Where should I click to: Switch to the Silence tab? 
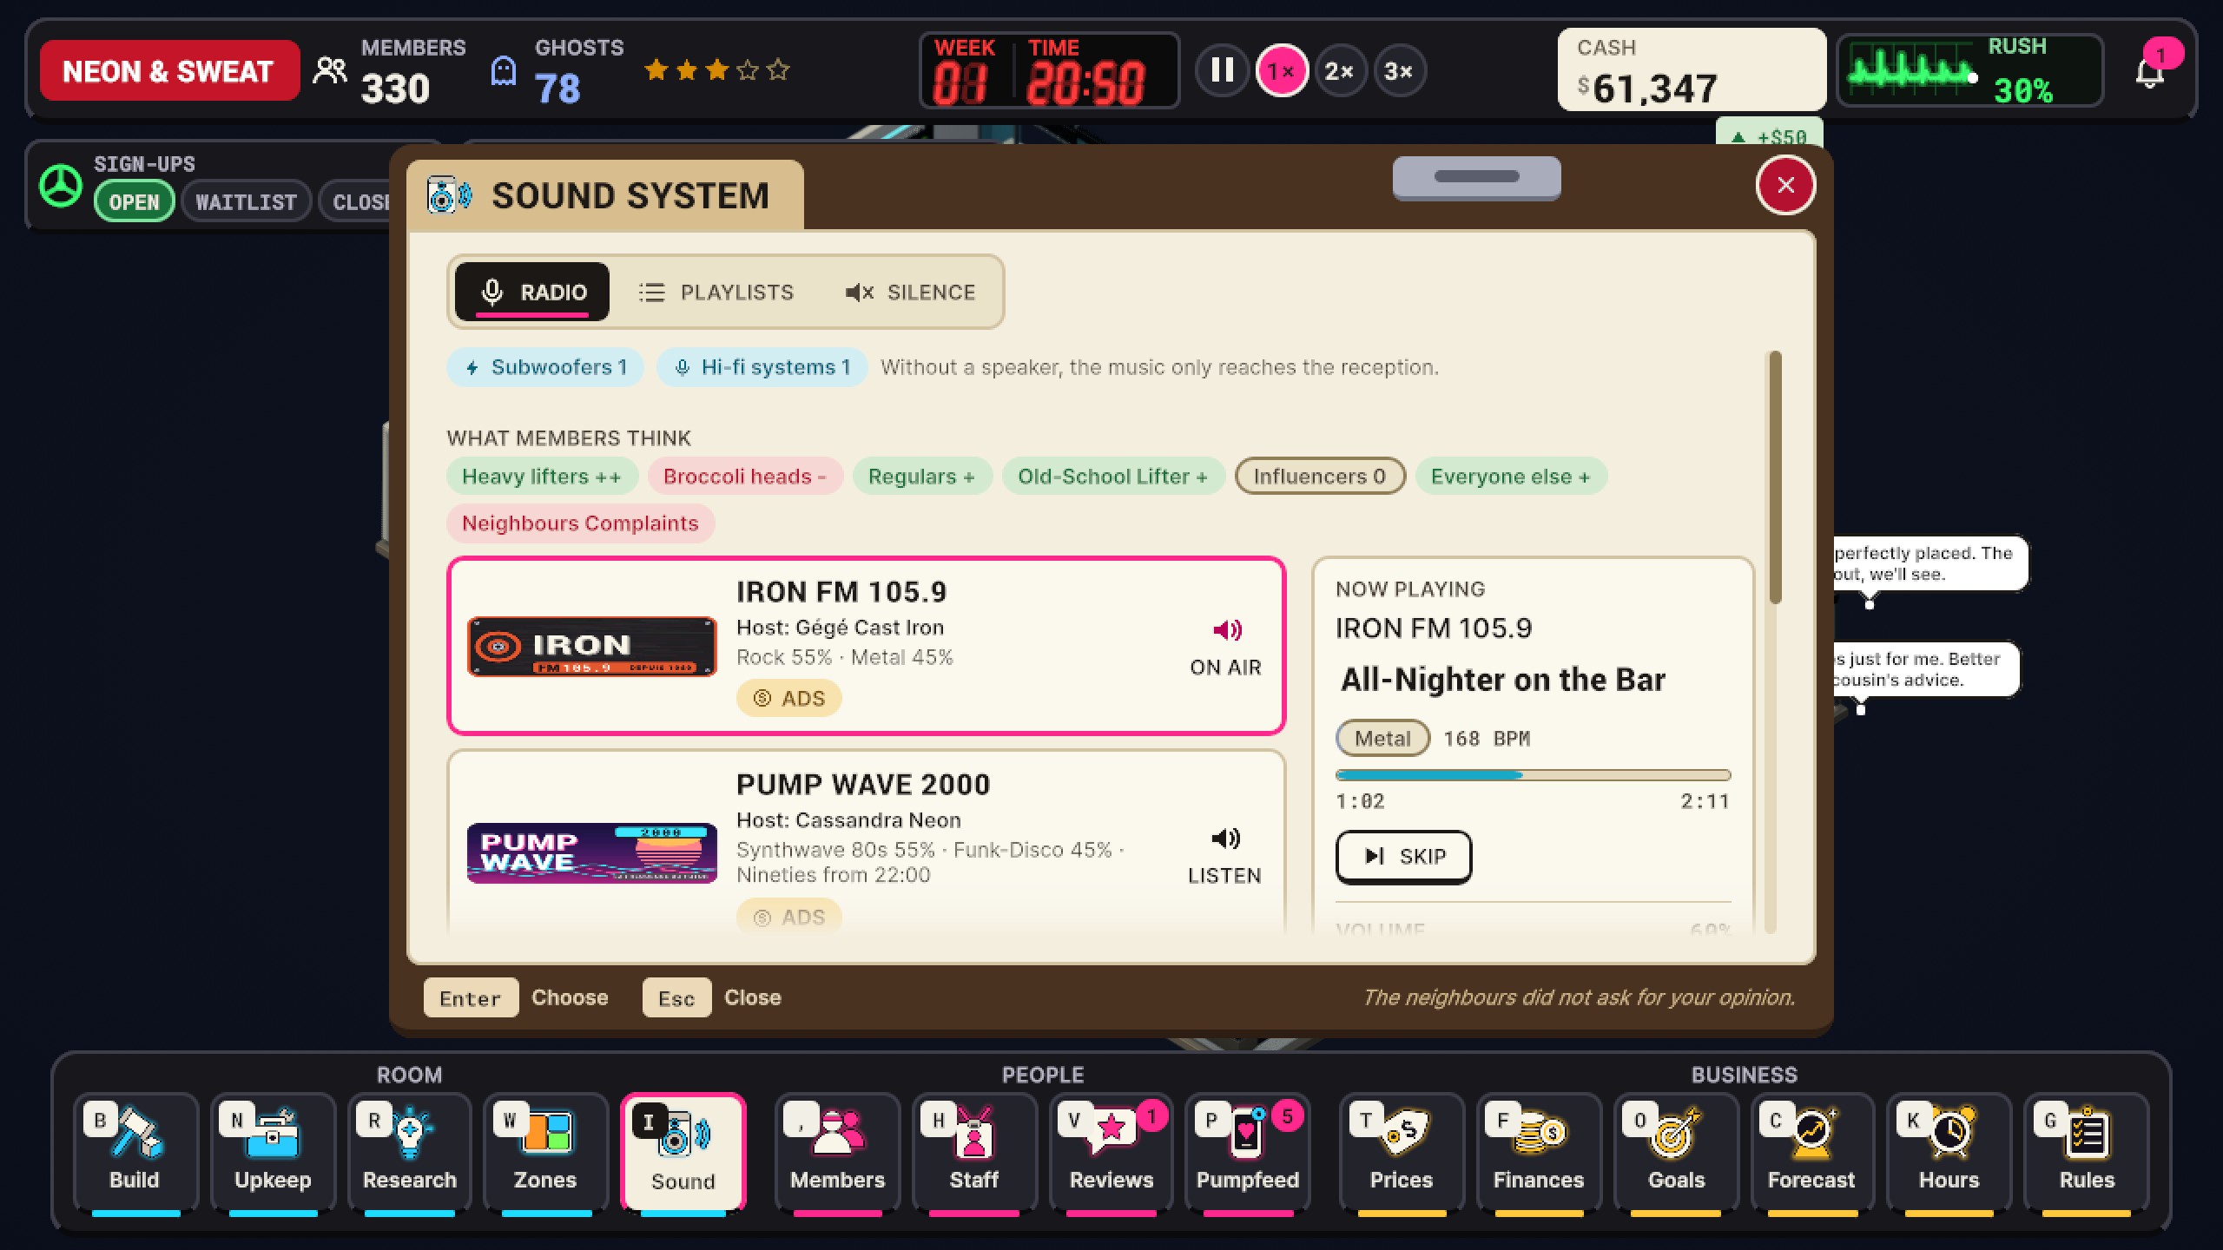click(x=910, y=293)
